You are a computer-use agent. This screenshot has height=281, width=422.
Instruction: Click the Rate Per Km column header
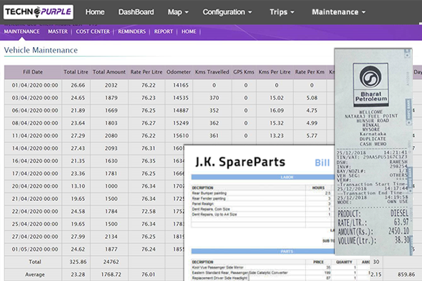309,72
